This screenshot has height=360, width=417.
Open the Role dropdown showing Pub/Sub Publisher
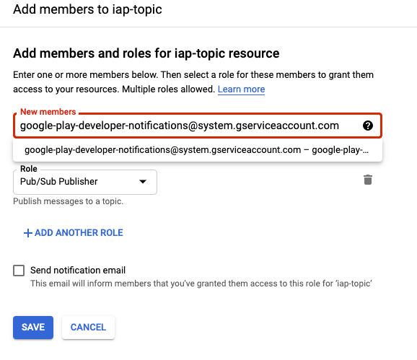[85, 182]
